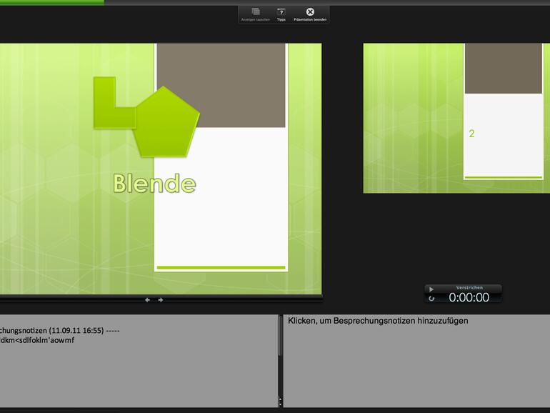Advance to next slide with right arrow
This screenshot has width=550, height=413.
pos(160,300)
